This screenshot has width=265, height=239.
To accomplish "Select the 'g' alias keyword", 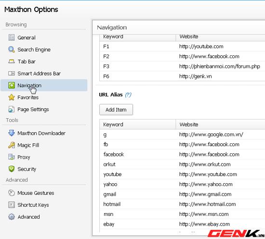I will 105,135.
